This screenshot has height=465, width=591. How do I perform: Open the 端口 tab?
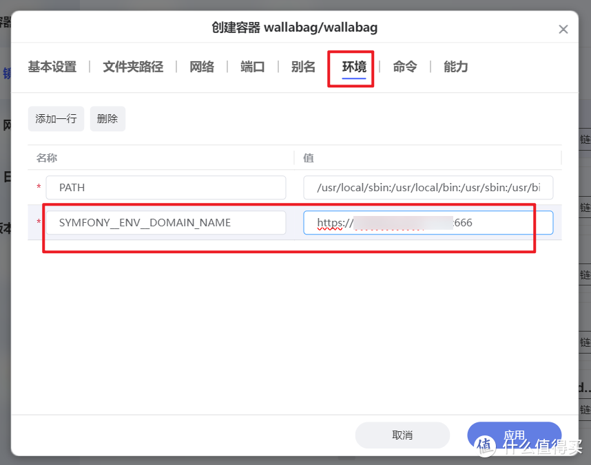pos(252,67)
